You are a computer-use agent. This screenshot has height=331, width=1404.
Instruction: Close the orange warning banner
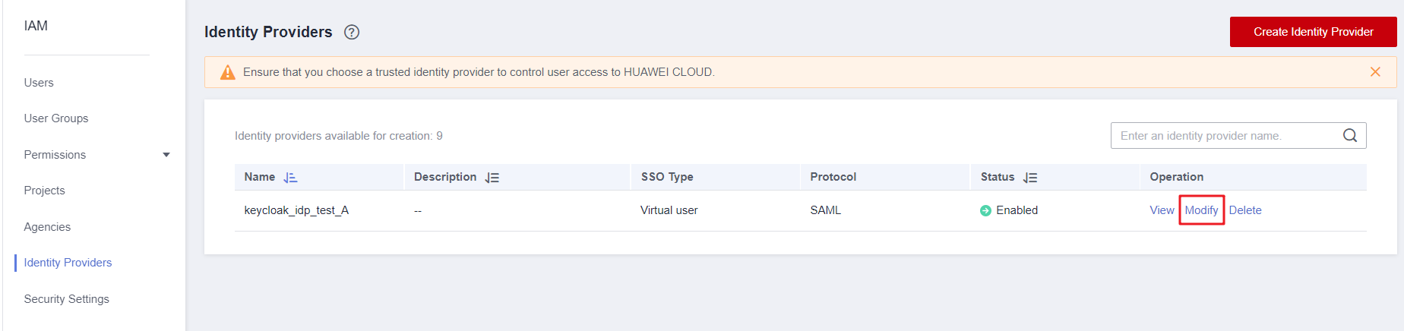click(1375, 72)
